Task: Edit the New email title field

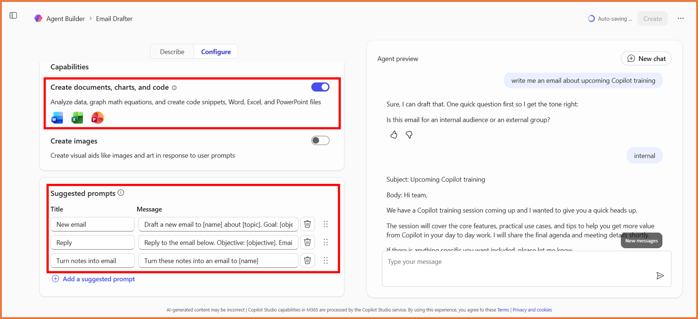Action: (92, 224)
